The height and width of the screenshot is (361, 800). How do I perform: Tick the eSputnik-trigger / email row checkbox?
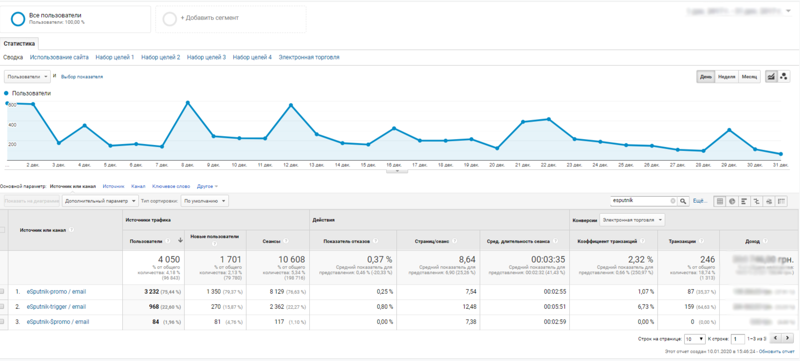pos(2,307)
